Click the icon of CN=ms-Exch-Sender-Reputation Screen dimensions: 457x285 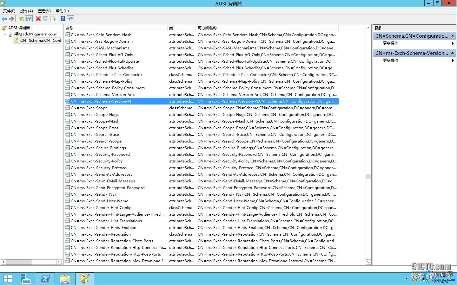[x=68, y=234]
